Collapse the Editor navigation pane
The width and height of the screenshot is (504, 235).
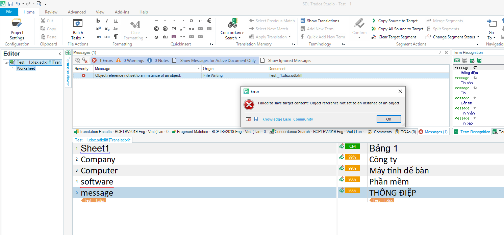click(x=60, y=54)
